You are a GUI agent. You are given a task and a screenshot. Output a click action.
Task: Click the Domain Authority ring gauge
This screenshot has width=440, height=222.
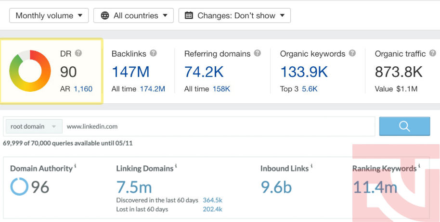click(19, 186)
